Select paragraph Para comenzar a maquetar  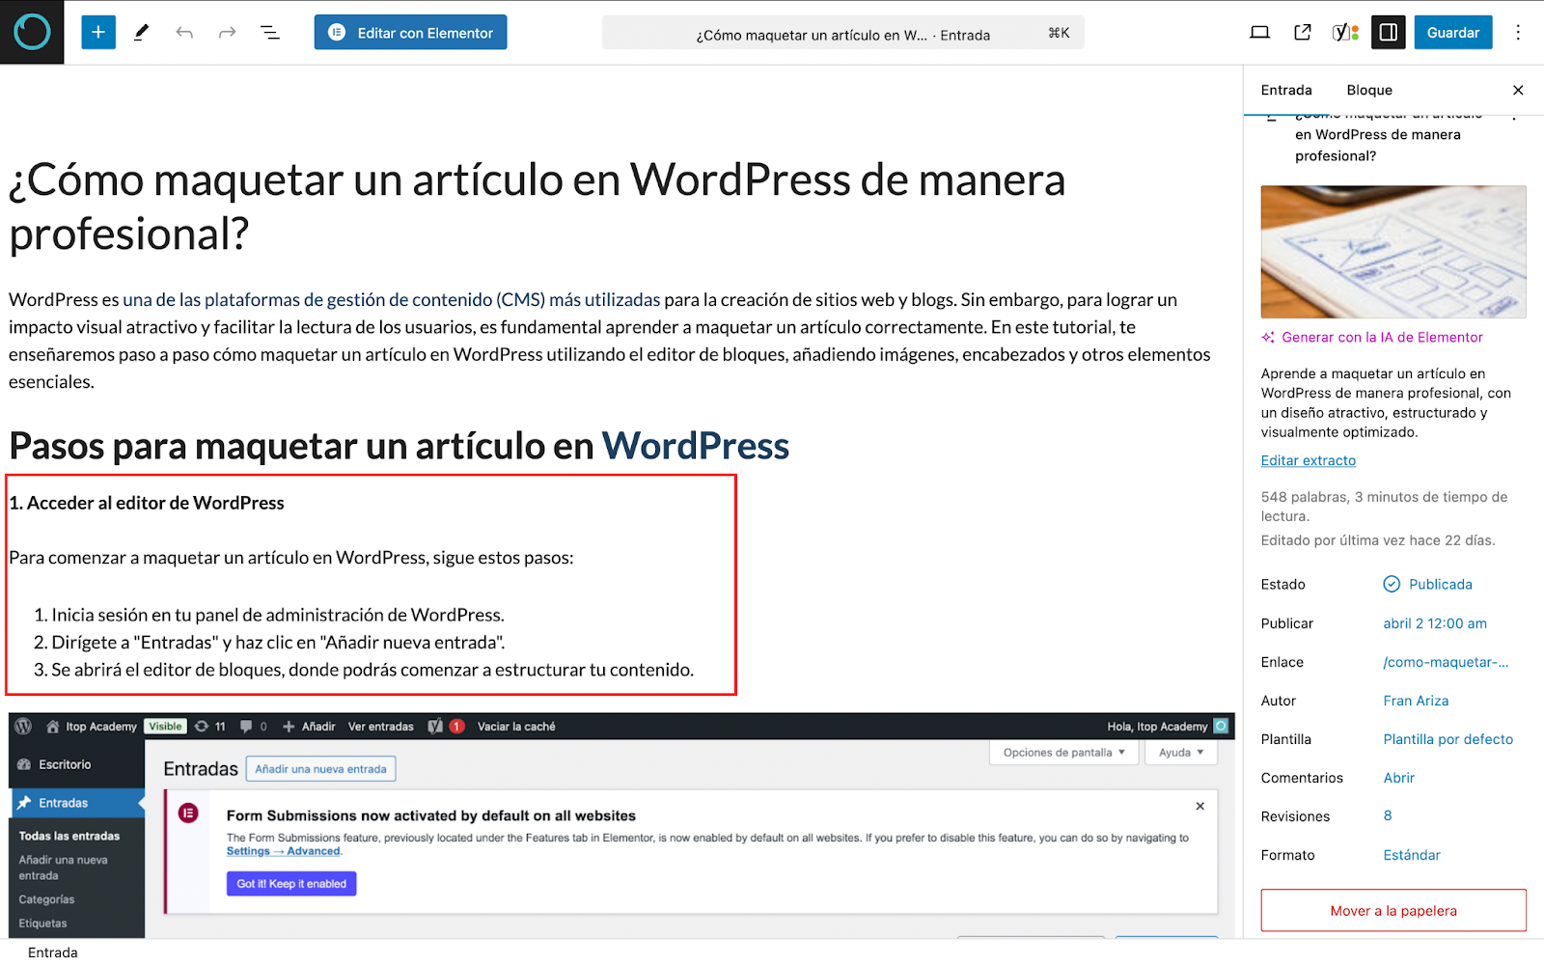[x=291, y=559]
